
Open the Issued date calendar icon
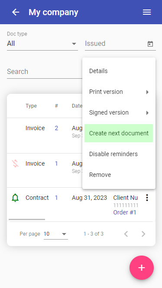pyautogui.click(x=150, y=44)
